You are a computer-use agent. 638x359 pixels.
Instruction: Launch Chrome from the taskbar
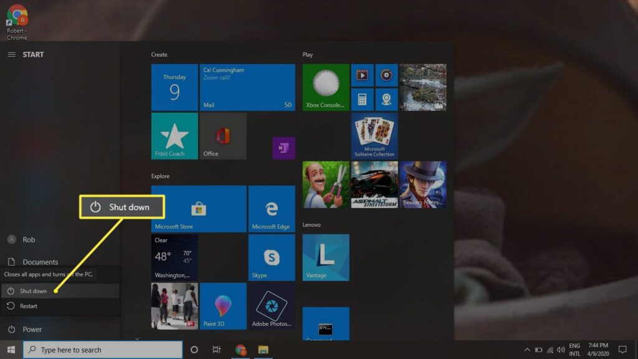241,350
